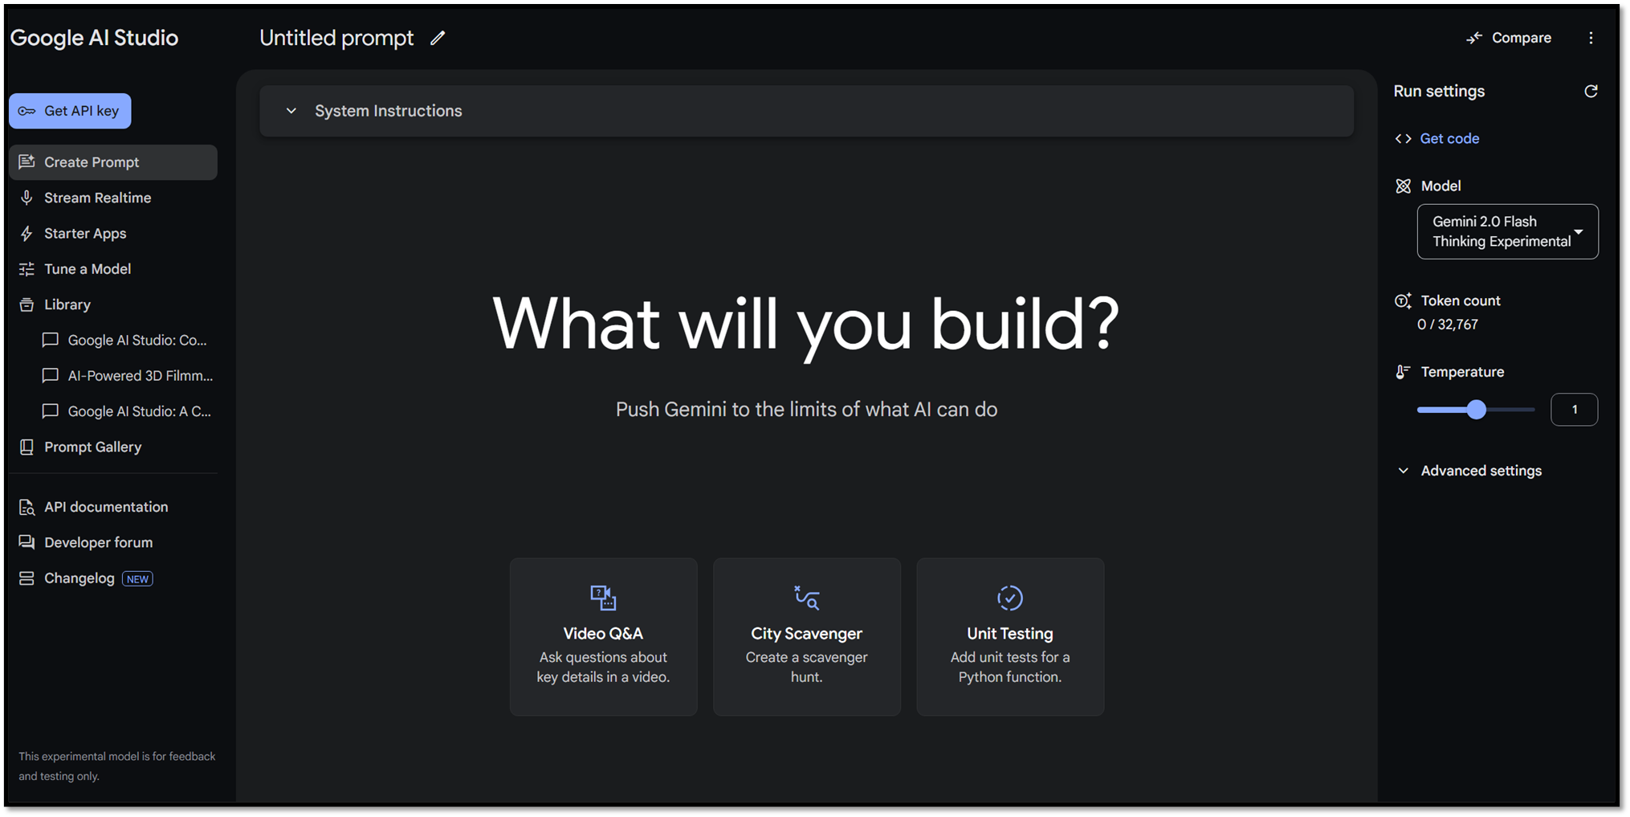The height and width of the screenshot is (817, 1630).
Task: Click the Temperature thermometer icon
Action: click(x=1403, y=372)
